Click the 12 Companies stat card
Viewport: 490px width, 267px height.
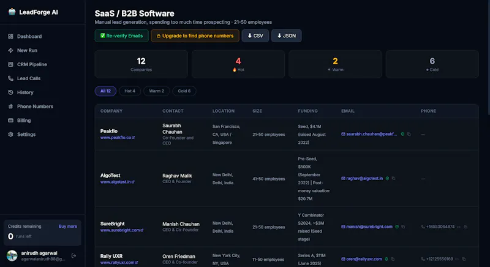(141, 64)
